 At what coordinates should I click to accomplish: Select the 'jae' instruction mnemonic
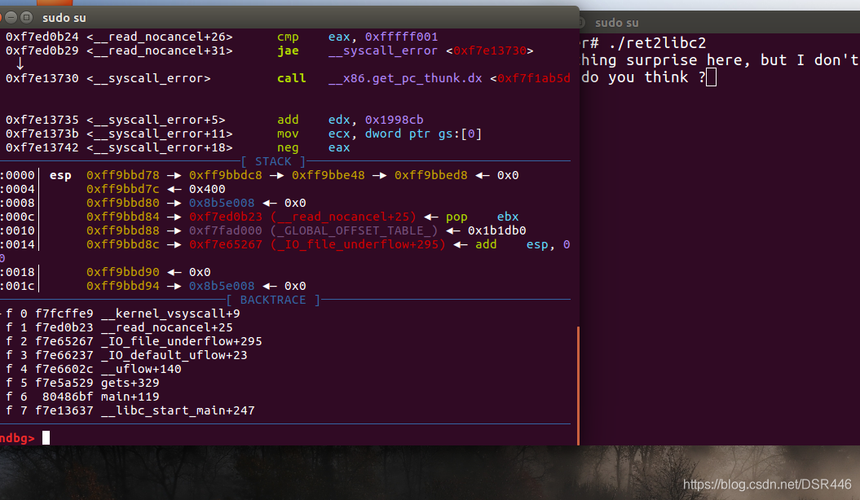point(288,50)
